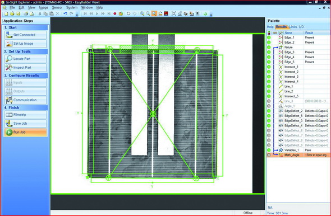Image resolution: width=331 pixels, height=216 pixels.
Task: Select the Math_Angle error row
Action: point(298,155)
